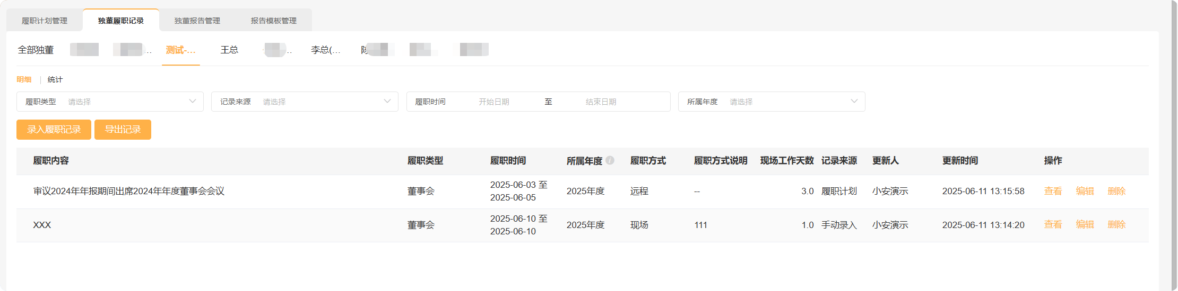Image resolution: width=1178 pixels, height=291 pixels.
Task: Click the 结束日期 date field
Action: [x=601, y=102]
